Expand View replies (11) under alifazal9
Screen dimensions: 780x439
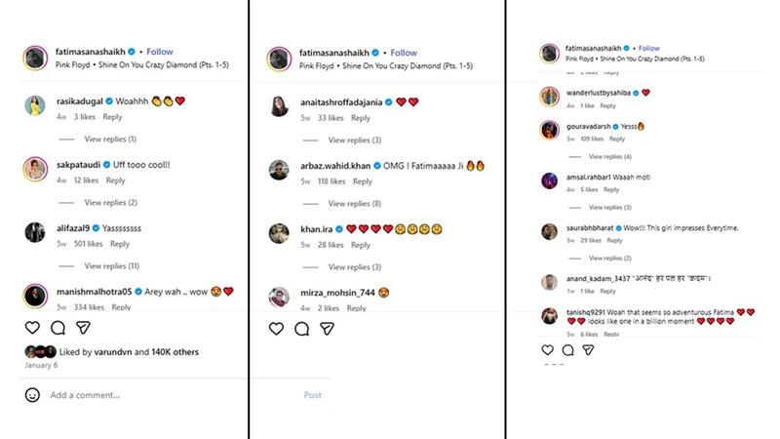pyautogui.click(x=112, y=265)
